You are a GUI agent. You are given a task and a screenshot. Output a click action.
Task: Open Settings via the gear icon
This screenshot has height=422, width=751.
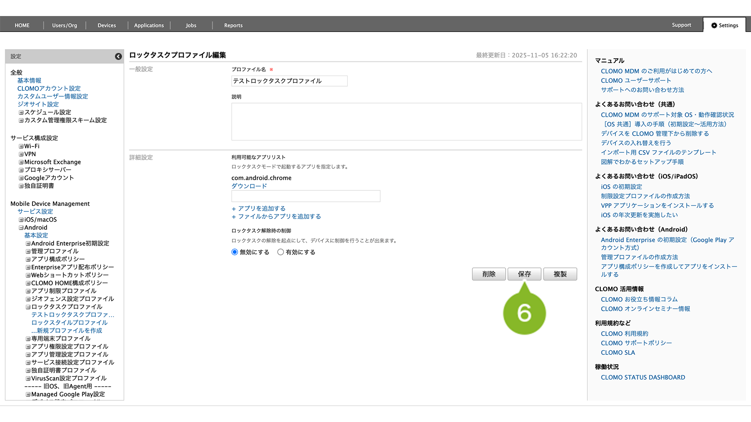(714, 25)
